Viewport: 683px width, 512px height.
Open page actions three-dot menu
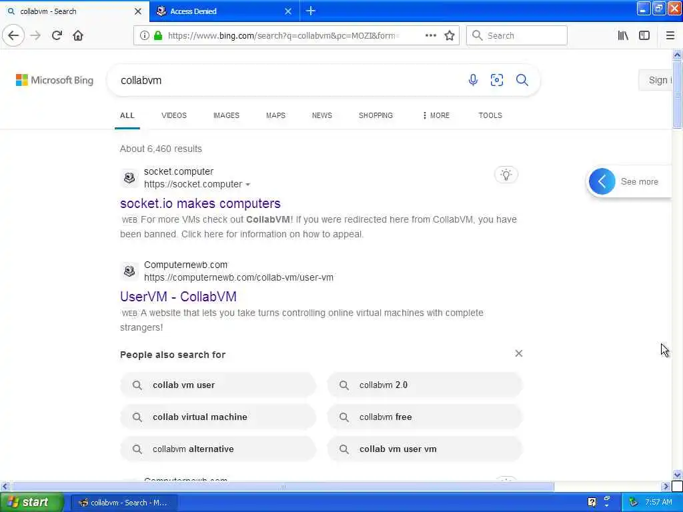[x=430, y=35]
